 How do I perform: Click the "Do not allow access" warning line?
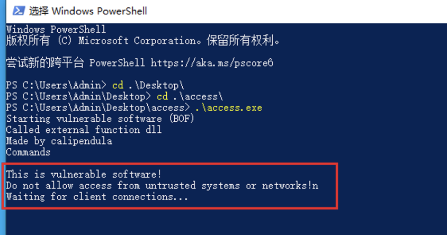pos(162,185)
